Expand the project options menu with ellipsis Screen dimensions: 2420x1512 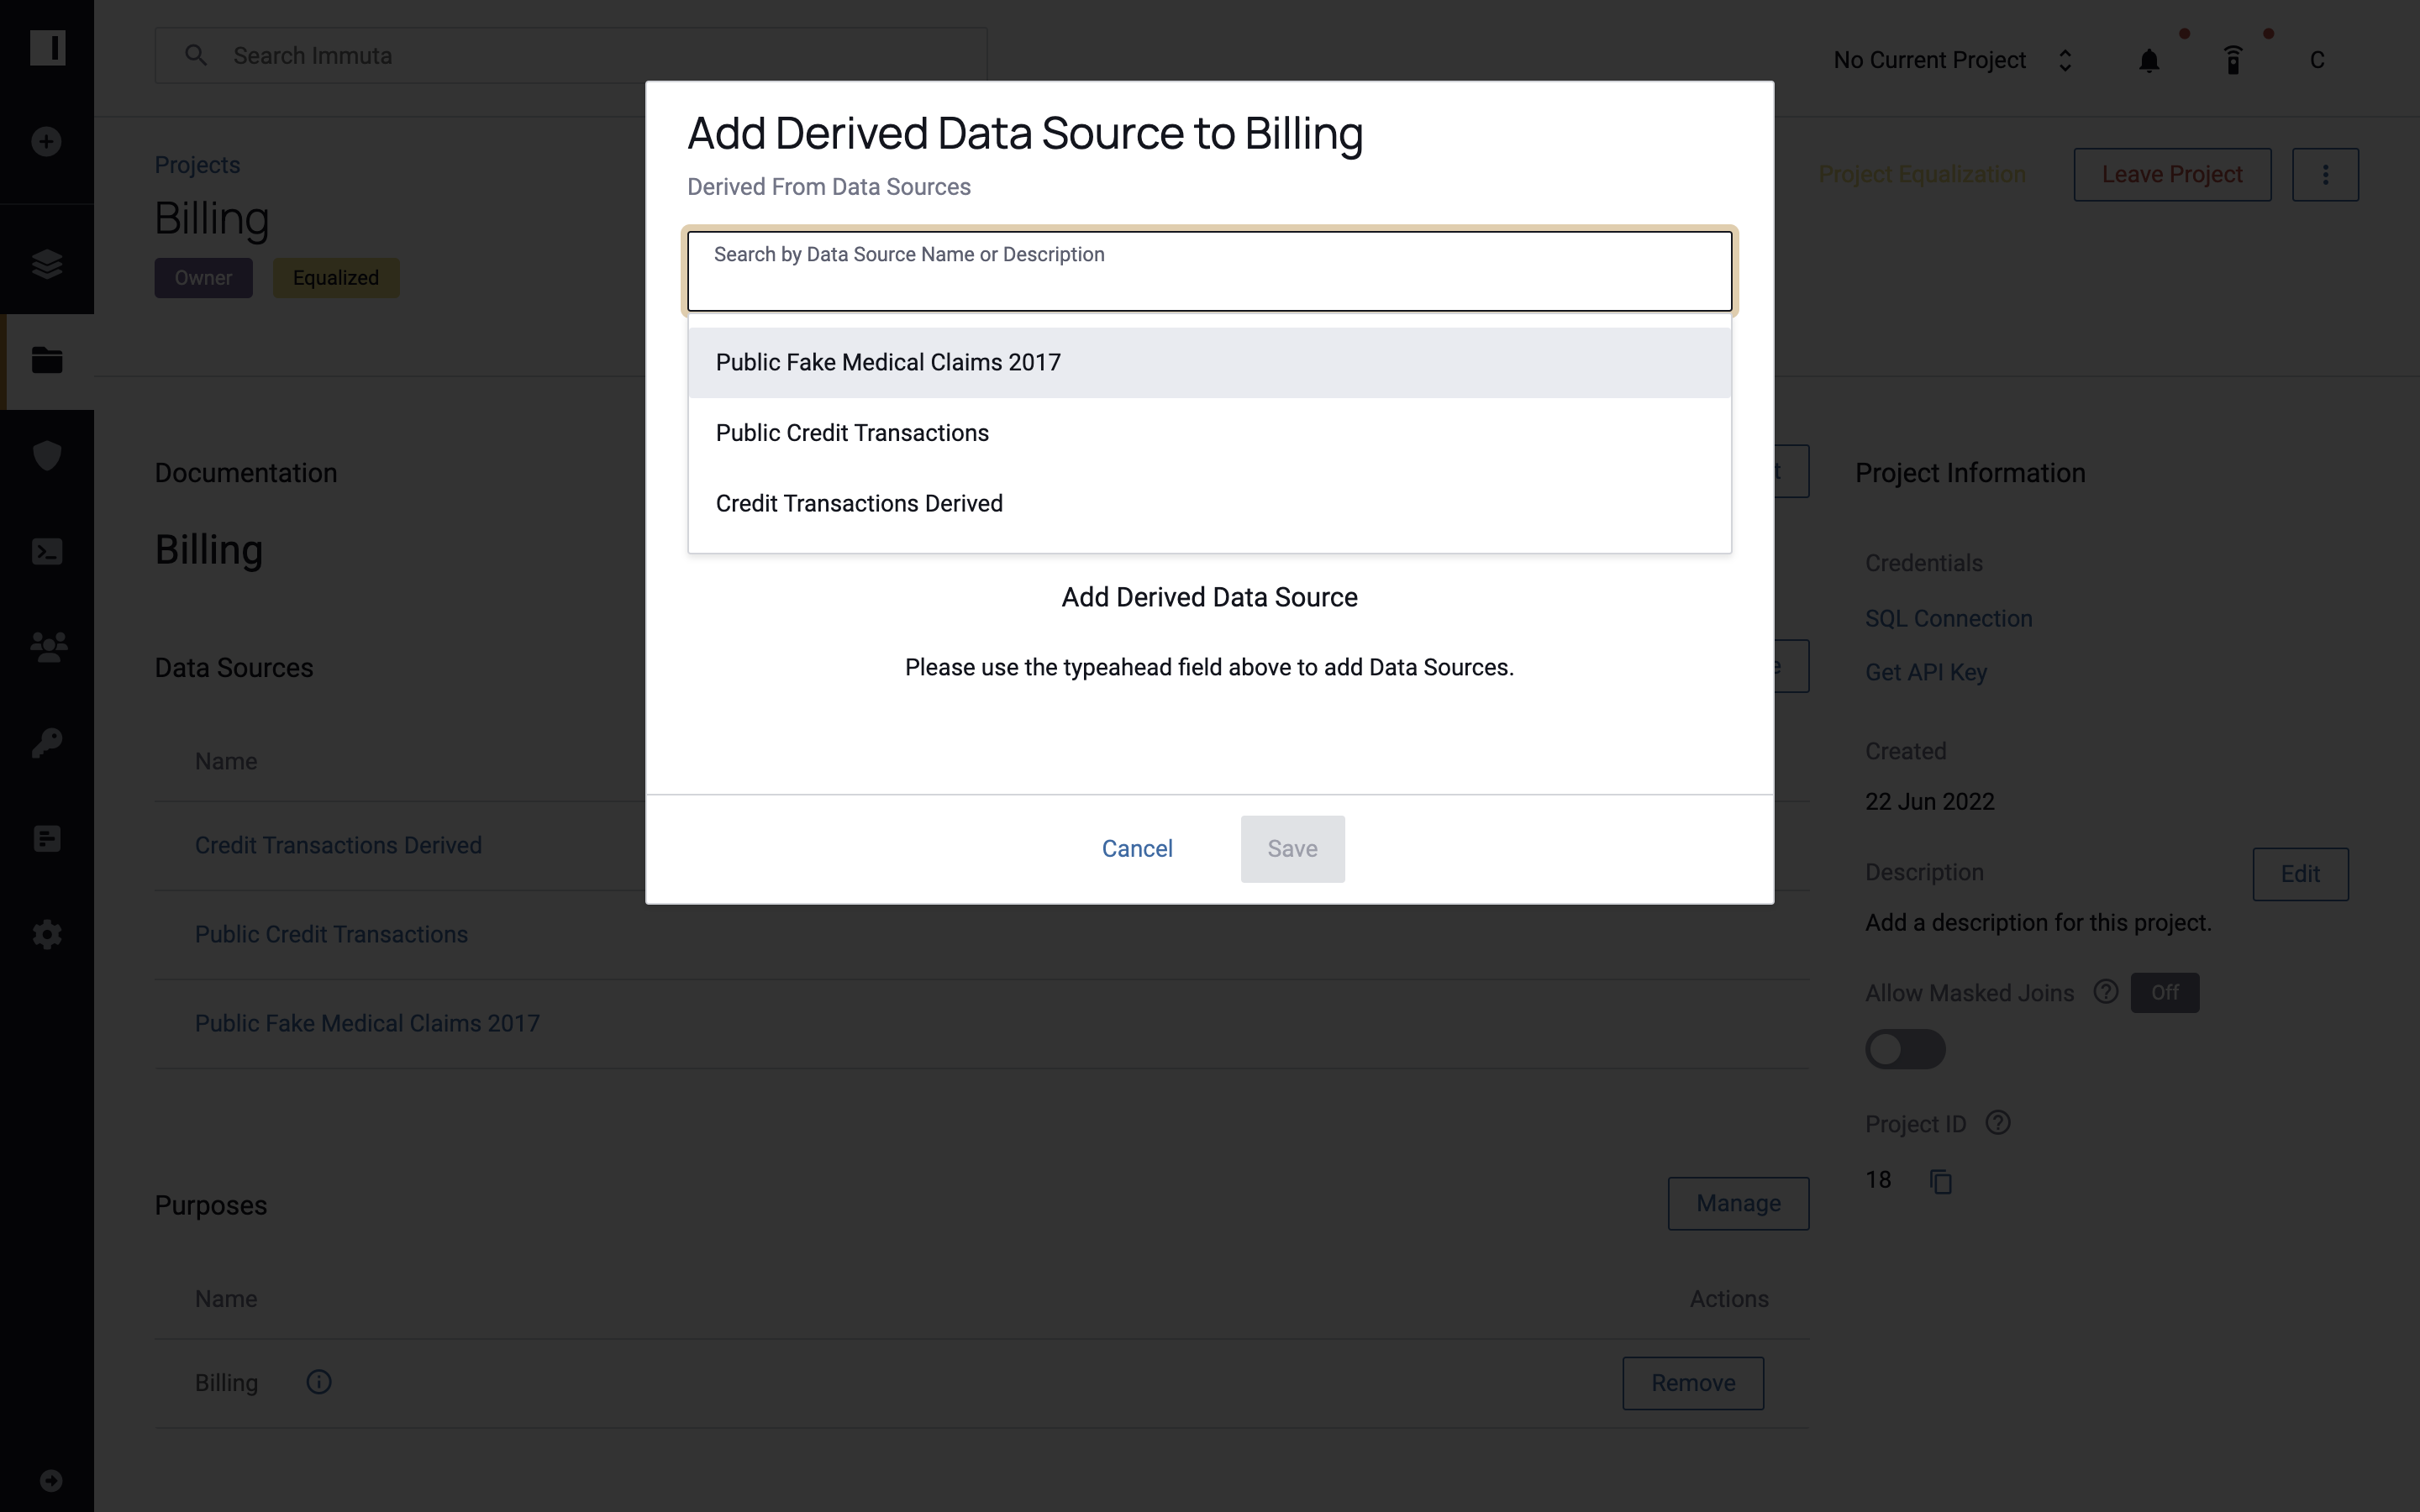point(2326,174)
